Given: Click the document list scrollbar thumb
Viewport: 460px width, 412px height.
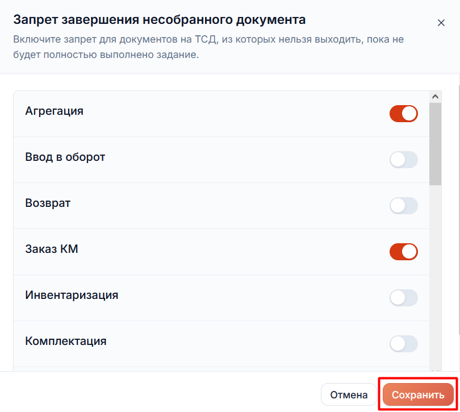Looking at the screenshot, I should pyautogui.click(x=436, y=144).
